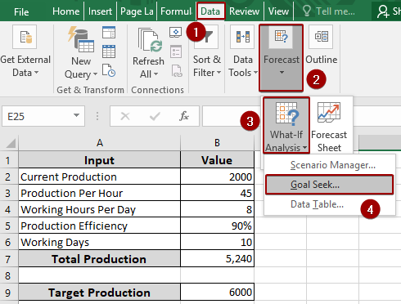Click the cell containing 45
The height and width of the screenshot is (304, 401).
click(x=217, y=193)
